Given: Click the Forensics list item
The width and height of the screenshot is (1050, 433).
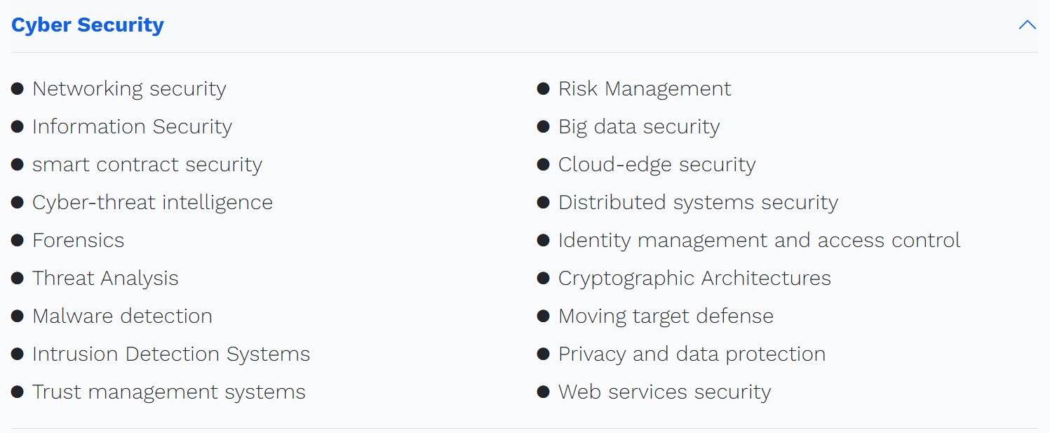Looking at the screenshot, I should [78, 241].
